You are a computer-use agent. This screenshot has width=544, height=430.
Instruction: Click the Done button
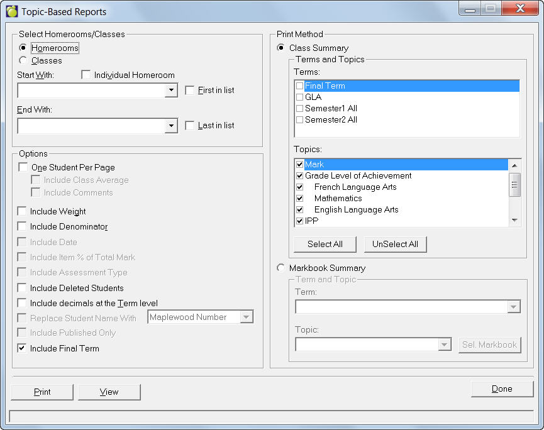point(501,389)
